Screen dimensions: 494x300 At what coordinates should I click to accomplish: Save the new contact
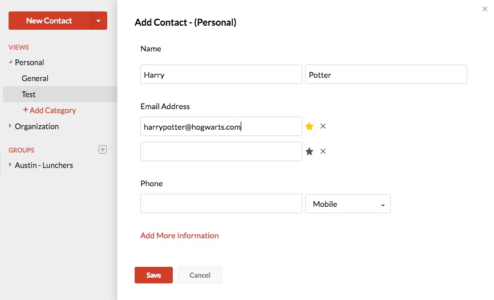click(x=153, y=275)
